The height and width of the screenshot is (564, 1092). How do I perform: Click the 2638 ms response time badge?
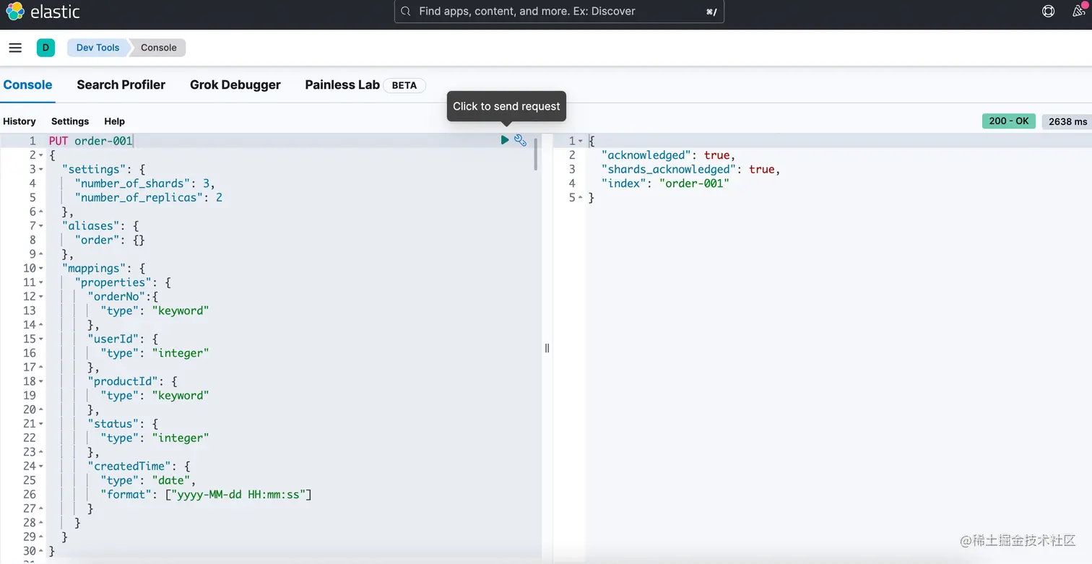click(1067, 121)
